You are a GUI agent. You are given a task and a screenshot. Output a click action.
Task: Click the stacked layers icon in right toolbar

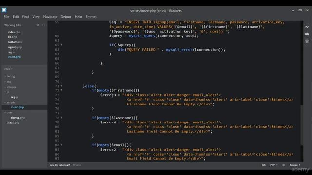[x=307, y=41]
